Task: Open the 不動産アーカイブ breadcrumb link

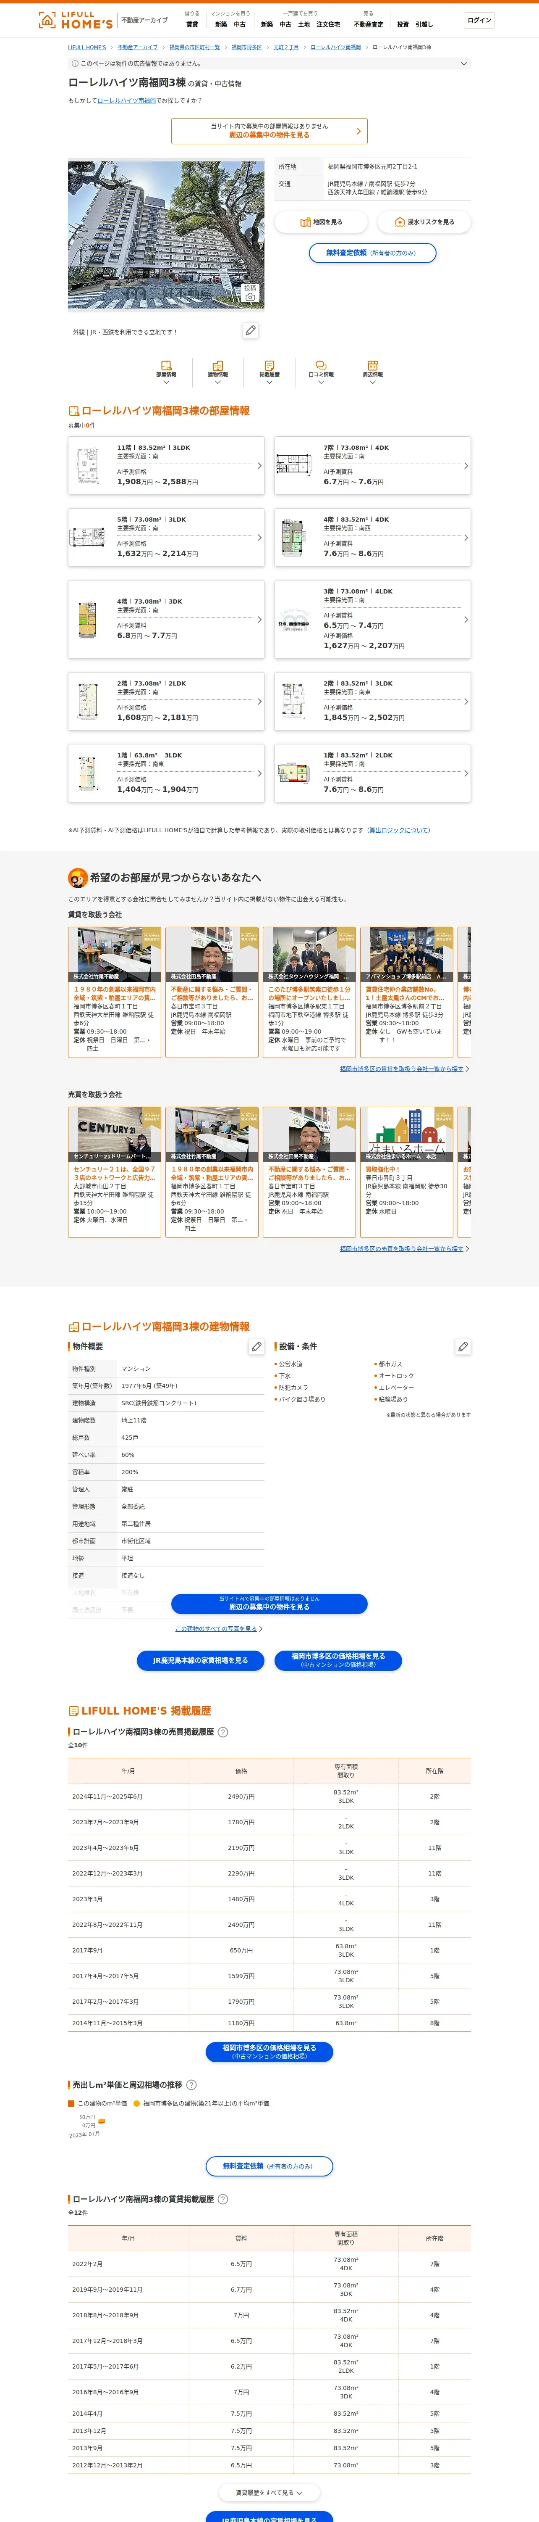Action: click(138, 47)
